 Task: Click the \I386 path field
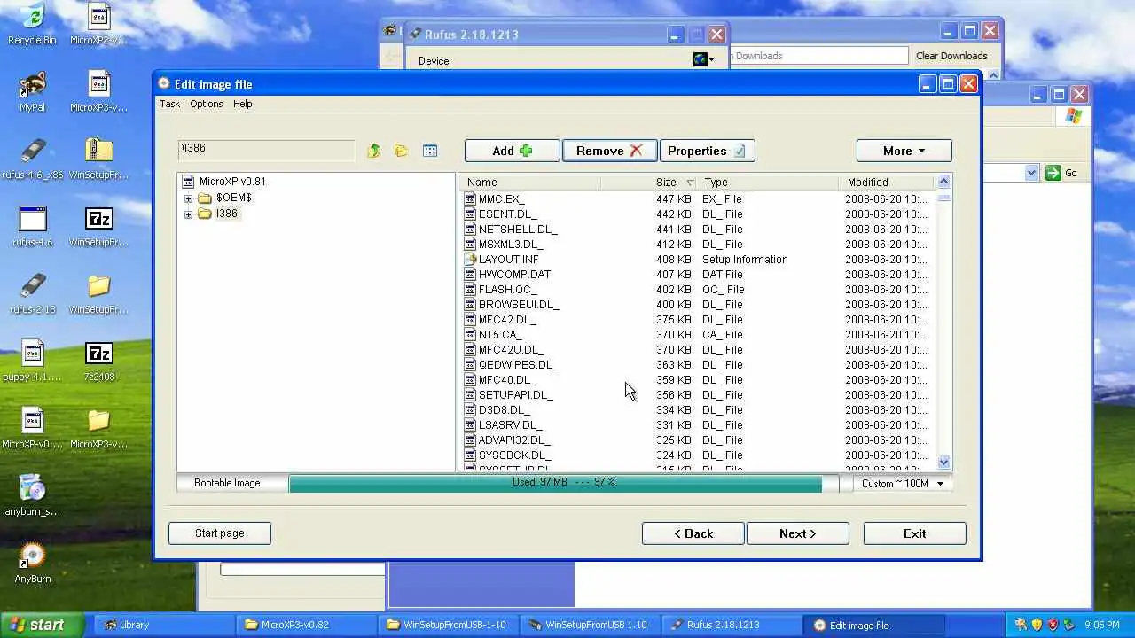(266, 150)
